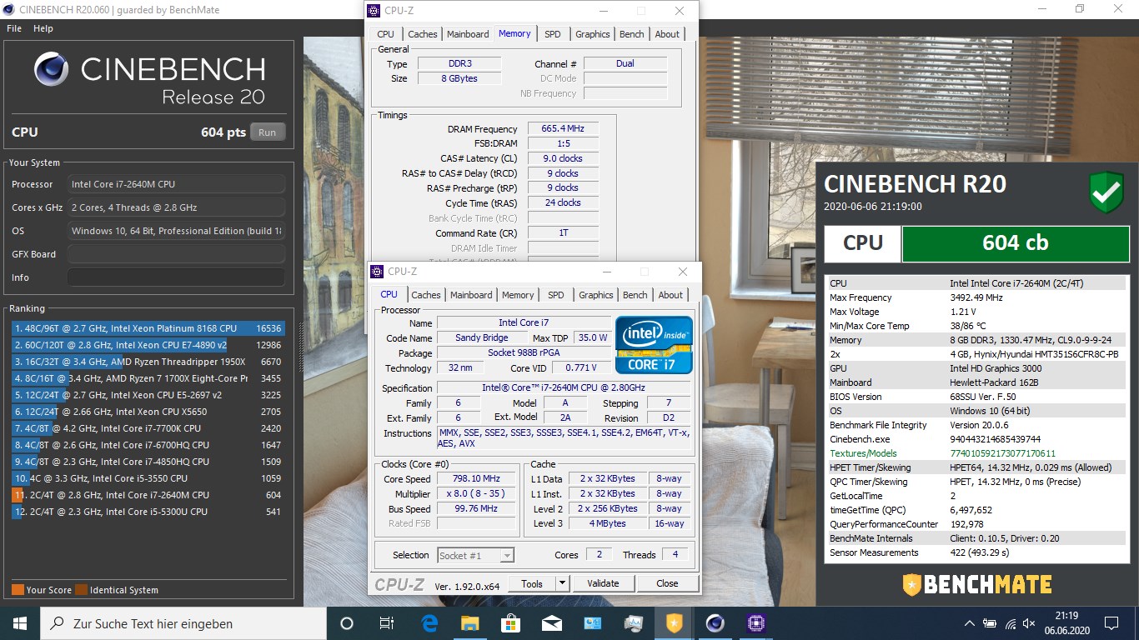Viewport: 1139px width, 640px height.
Task: Open SPD tab in lower CPU-Z window
Action: click(x=556, y=295)
